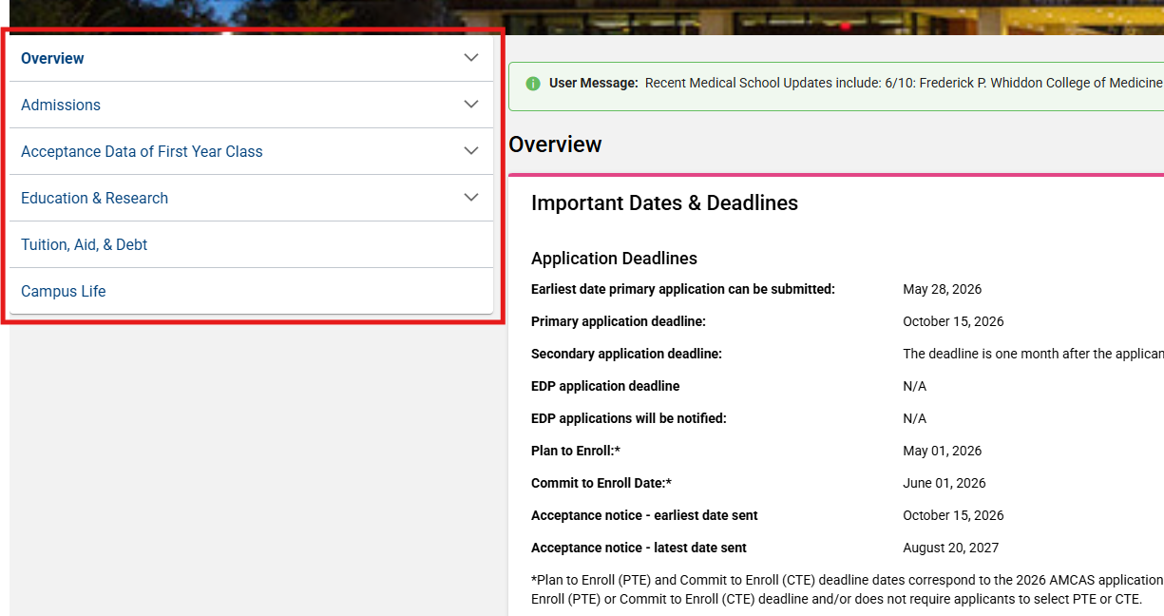The height and width of the screenshot is (616, 1164).
Task: Expand the Education & Research chevron
Action: pos(471,198)
